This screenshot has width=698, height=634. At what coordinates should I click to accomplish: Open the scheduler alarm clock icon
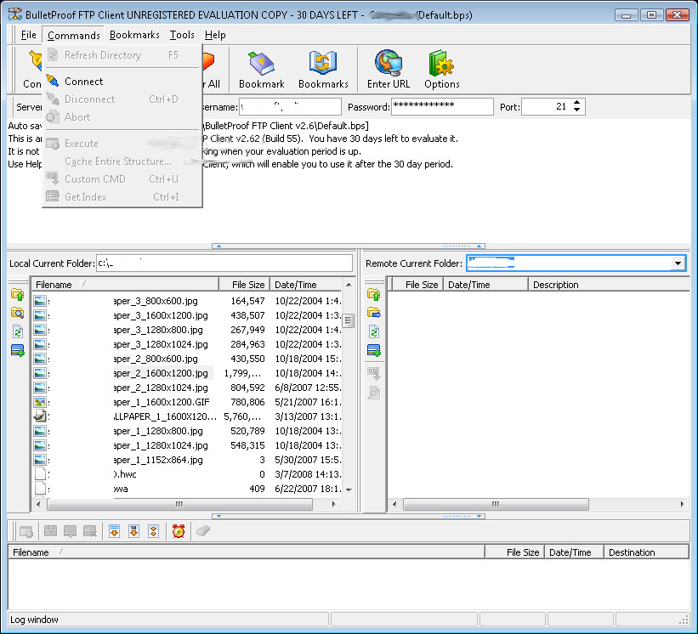179,531
